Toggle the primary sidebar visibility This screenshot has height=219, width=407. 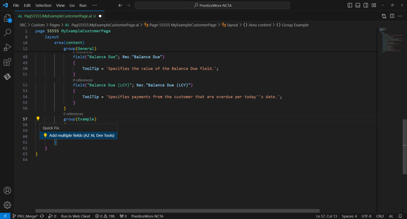point(350,5)
